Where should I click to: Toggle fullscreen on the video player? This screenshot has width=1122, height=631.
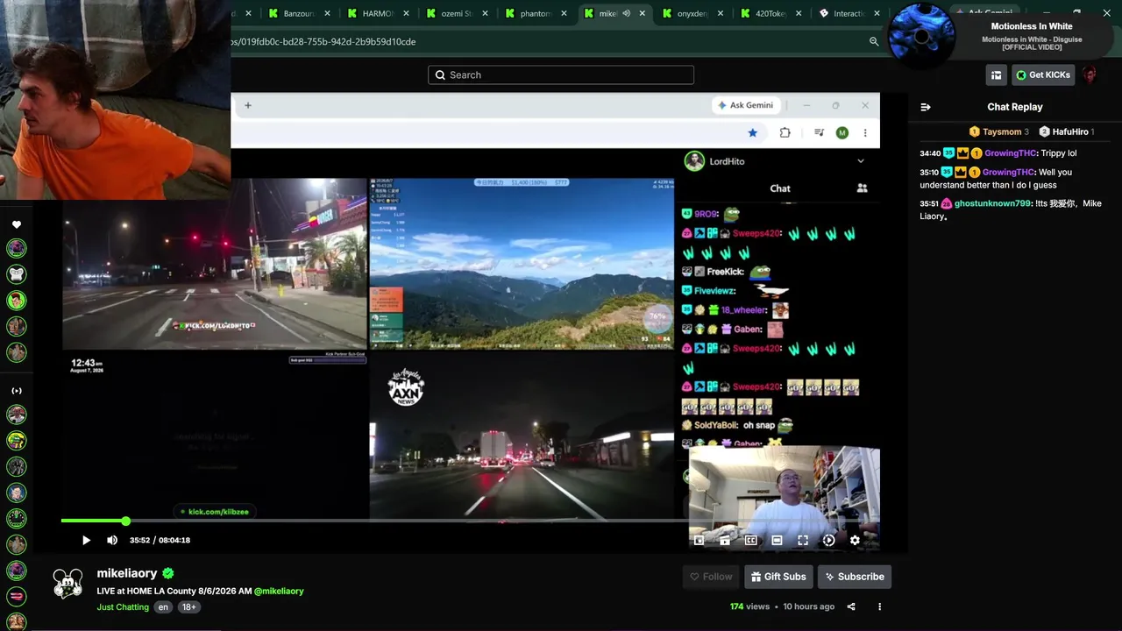point(803,541)
